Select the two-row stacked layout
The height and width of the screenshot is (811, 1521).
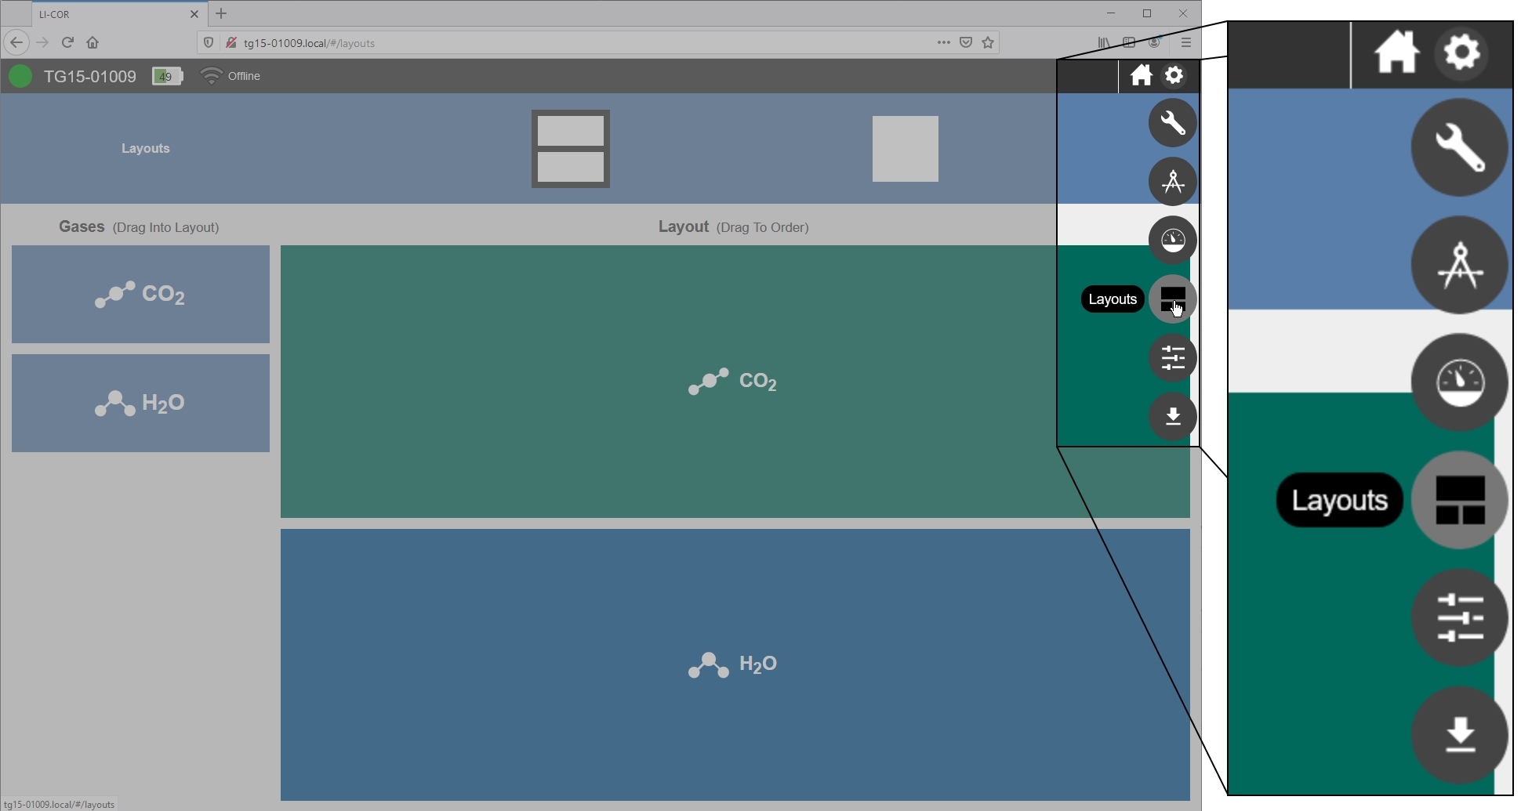click(571, 149)
